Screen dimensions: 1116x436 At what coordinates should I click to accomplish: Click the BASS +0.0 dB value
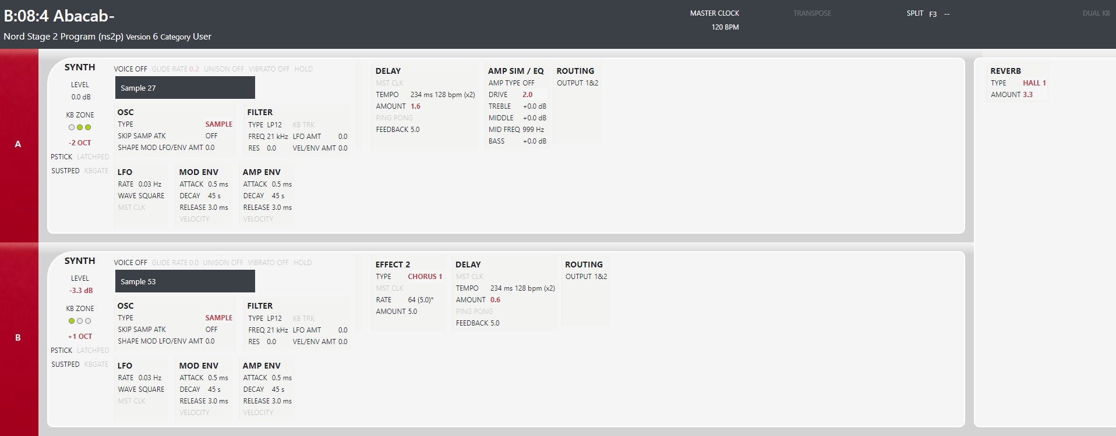tap(534, 141)
